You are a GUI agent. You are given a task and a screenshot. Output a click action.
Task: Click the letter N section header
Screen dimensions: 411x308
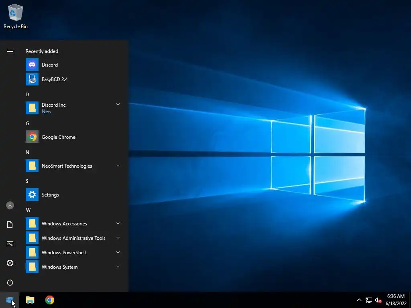27,152
